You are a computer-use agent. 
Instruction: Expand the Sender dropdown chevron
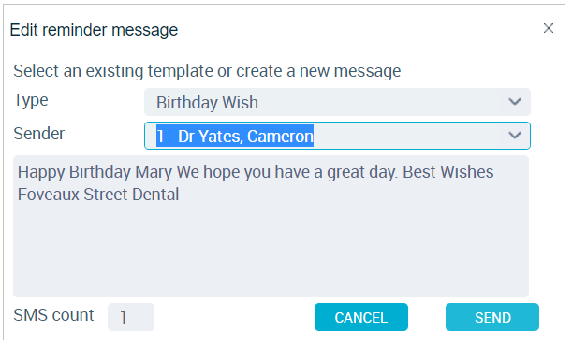[x=514, y=136]
